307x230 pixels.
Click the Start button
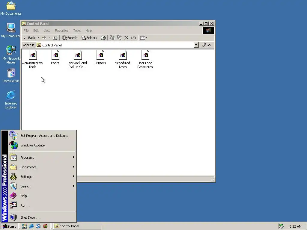tap(9, 226)
